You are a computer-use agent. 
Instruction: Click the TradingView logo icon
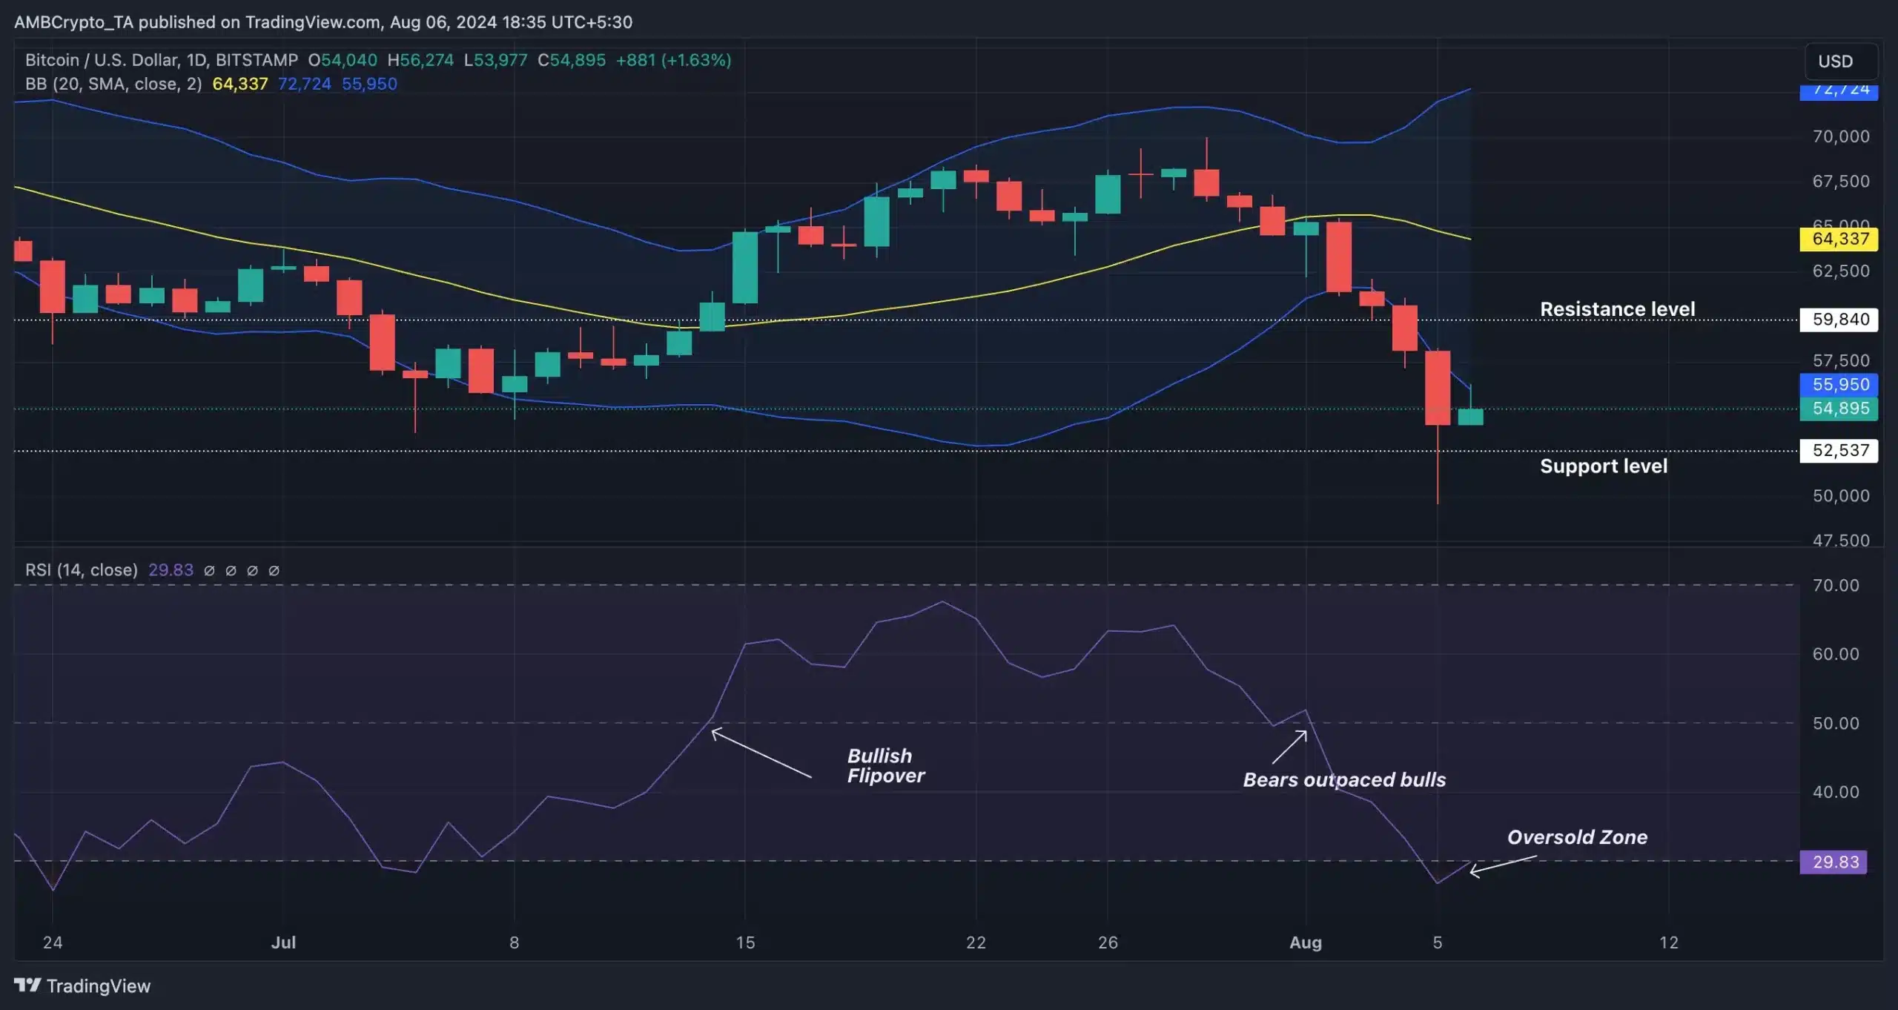coord(27,985)
